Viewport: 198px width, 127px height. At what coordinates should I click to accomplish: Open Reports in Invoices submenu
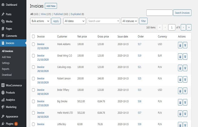pyautogui.click(x=6, y=69)
